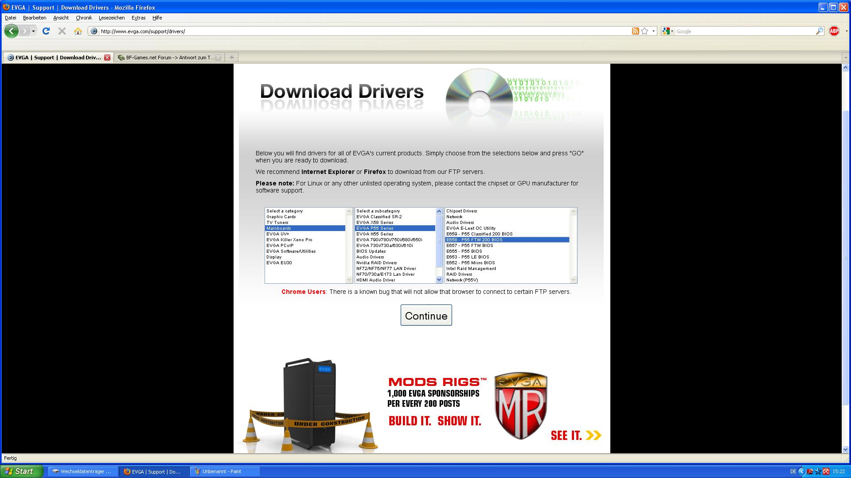Expand hidden tray icons arrow

tap(801, 471)
